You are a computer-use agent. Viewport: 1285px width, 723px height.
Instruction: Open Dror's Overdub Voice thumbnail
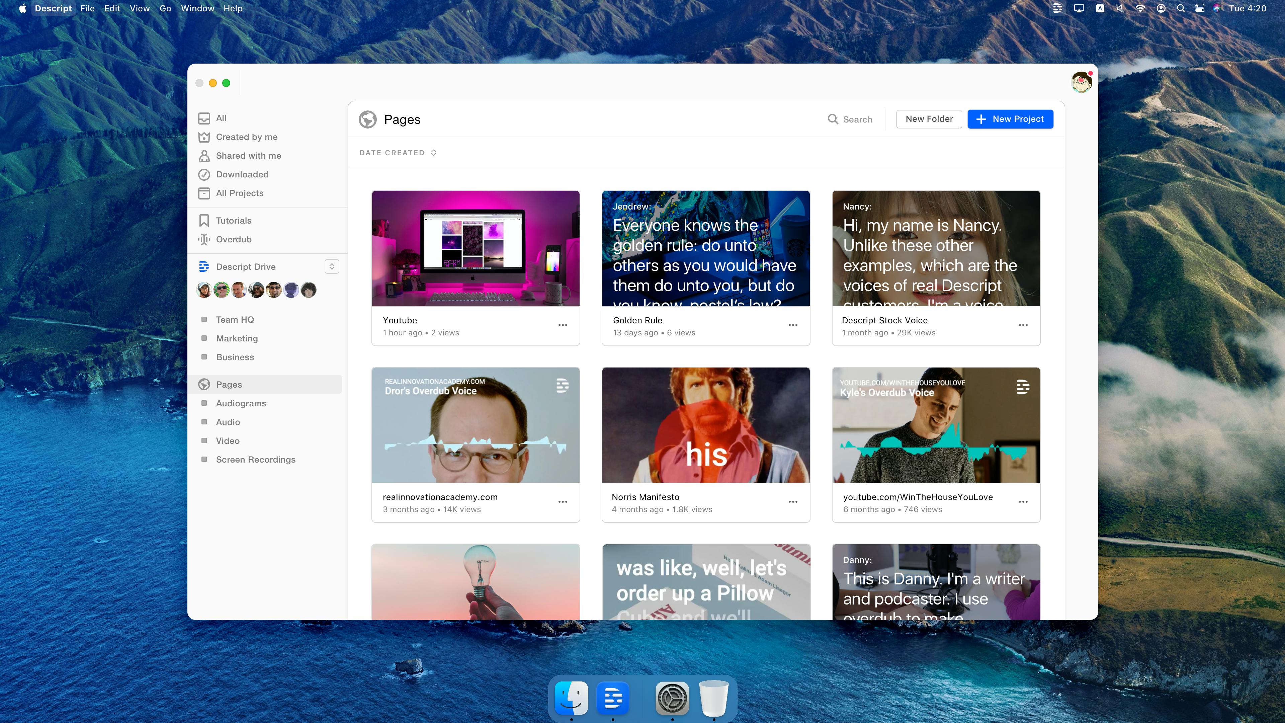[x=476, y=425]
